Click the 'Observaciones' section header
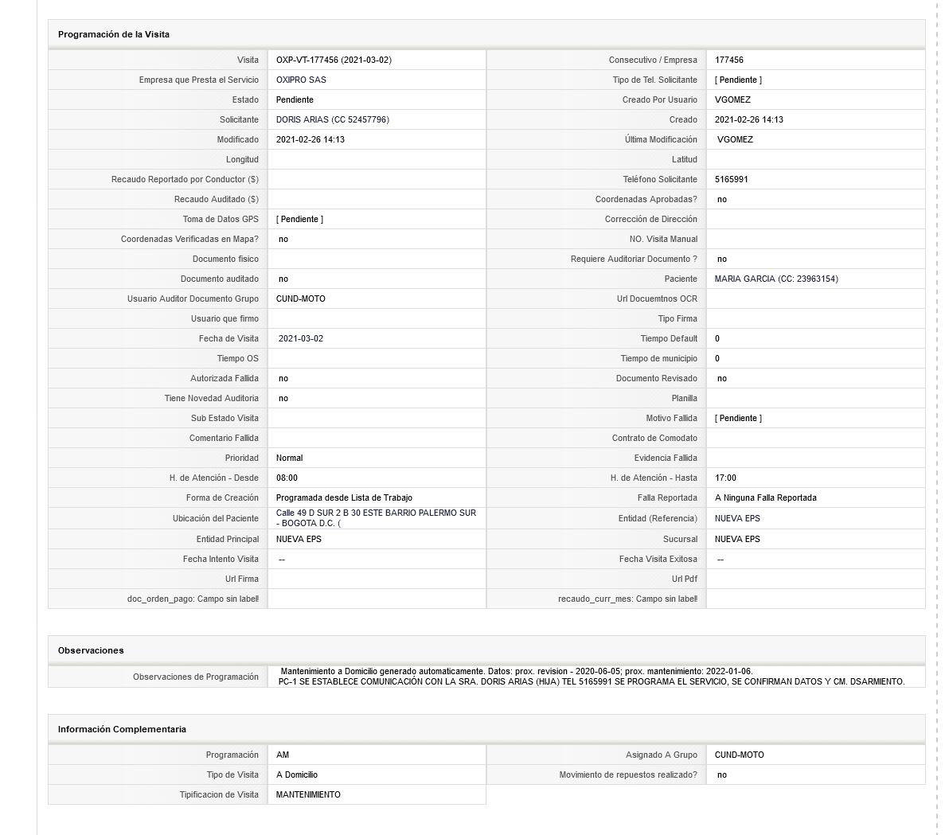 [91, 650]
